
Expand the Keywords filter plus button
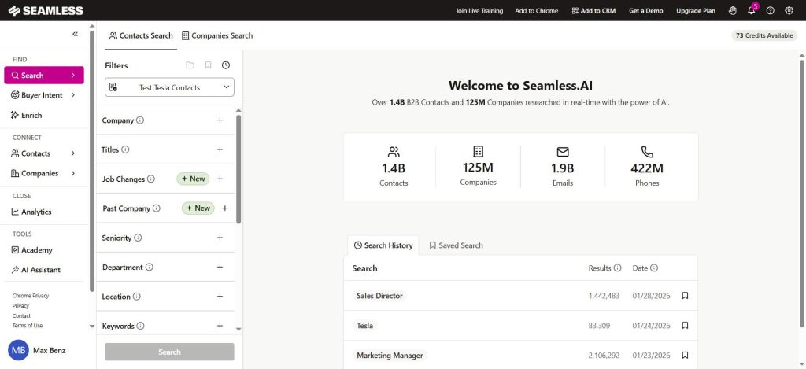click(220, 326)
